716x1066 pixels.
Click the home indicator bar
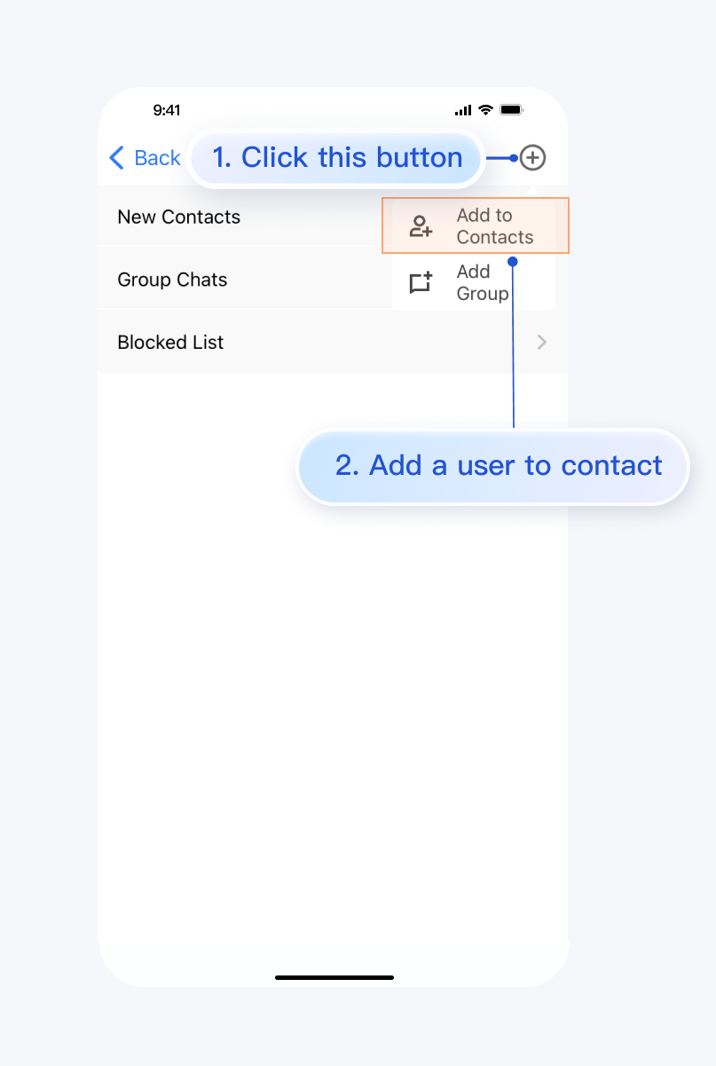point(334,977)
